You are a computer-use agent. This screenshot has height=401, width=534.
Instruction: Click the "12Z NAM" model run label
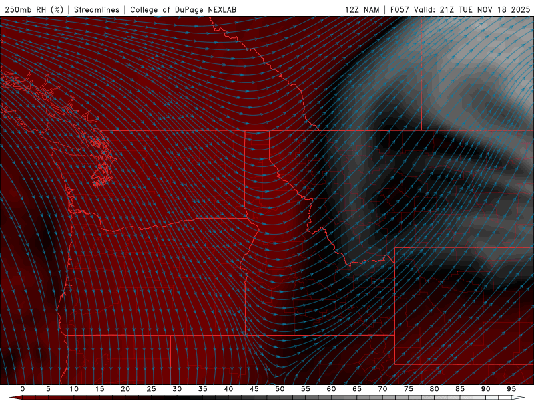coord(362,9)
